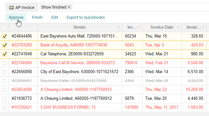
Task: Select vendor Bayshore CalOil Service cell
Action: coord(80,63)
